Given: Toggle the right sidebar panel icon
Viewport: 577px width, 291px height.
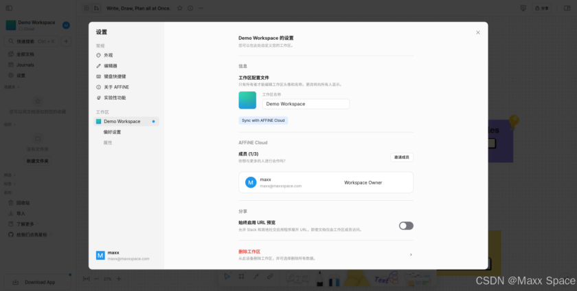Looking at the screenshot, I should click(567, 8).
